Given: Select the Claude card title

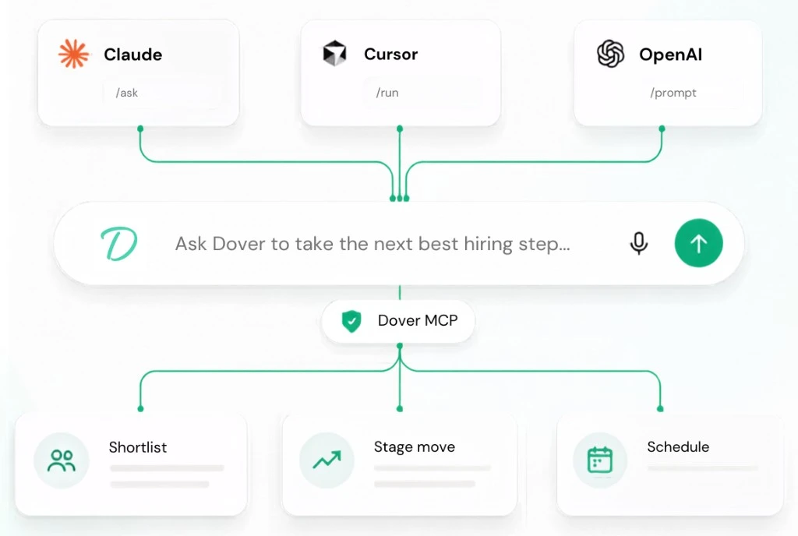Looking at the screenshot, I should 132,55.
